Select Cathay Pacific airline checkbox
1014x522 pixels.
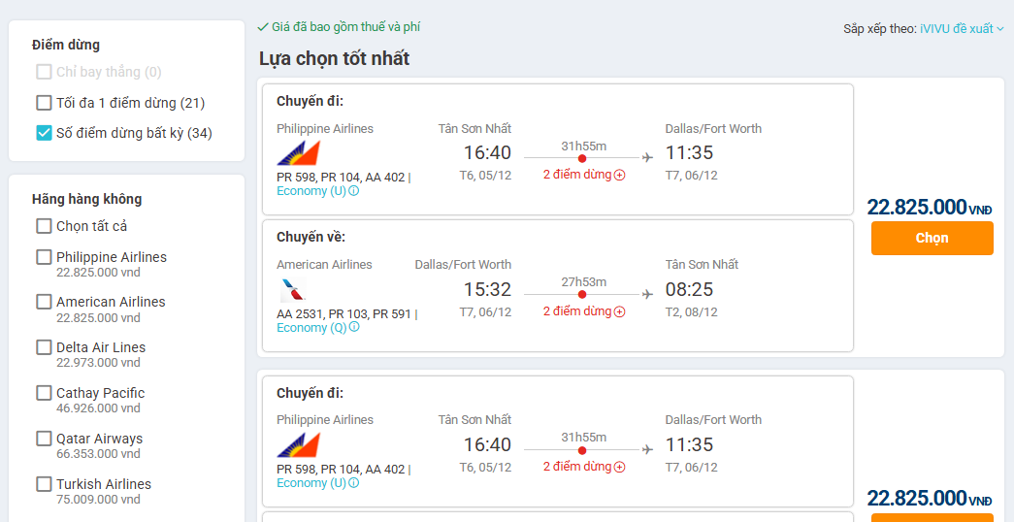[x=44, y=393]
